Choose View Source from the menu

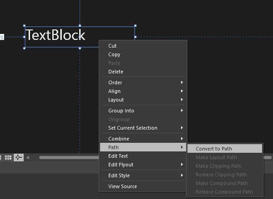coord(143,186)
